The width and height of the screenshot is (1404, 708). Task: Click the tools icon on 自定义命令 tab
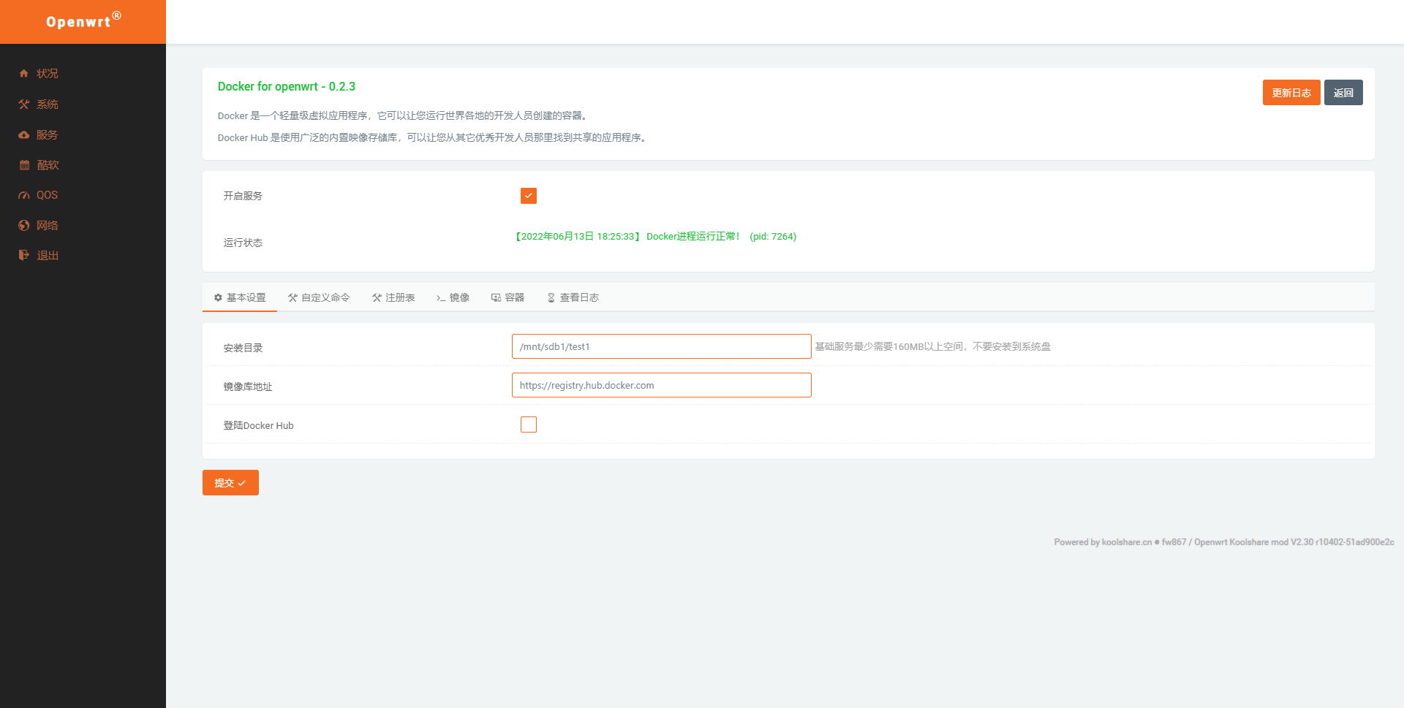point(292,297)
